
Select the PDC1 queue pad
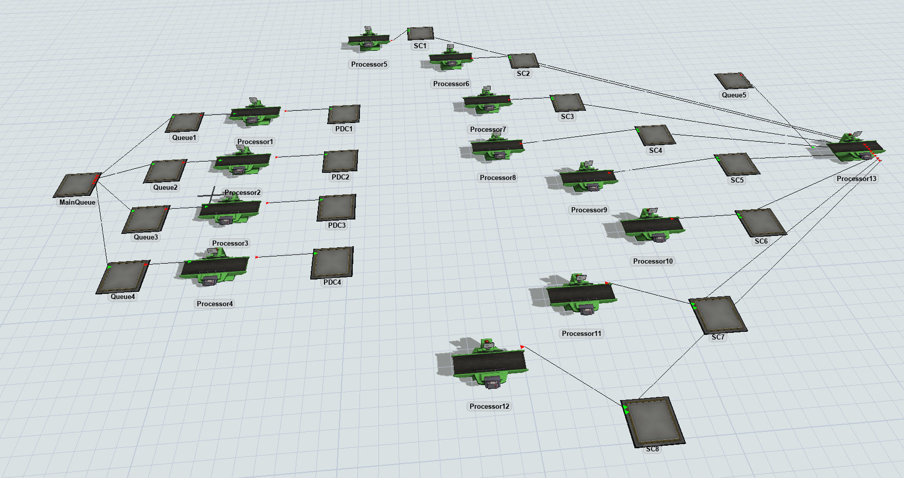coord(344,114)
